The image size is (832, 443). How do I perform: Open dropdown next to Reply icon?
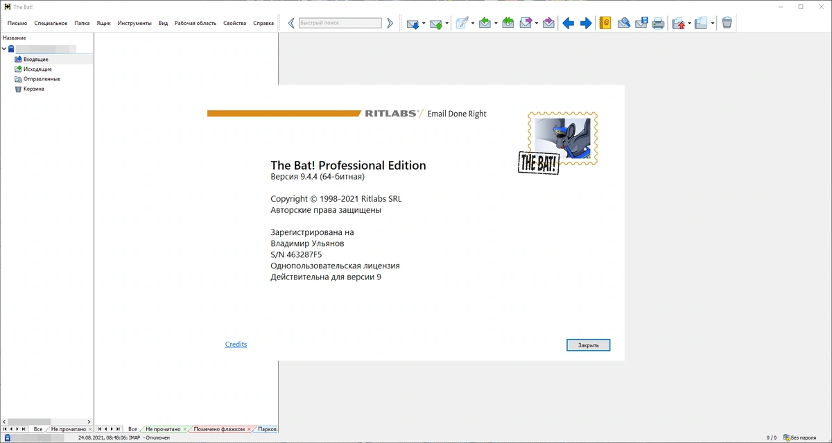tap(496, 24)
